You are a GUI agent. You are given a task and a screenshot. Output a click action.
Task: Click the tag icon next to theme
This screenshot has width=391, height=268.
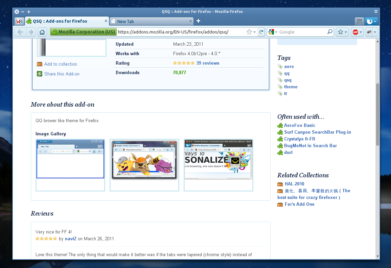pyautogui.click(x=280, y=87)
